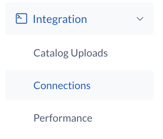Choose the Performance submenu link
This screenshot has height=139, width=163.
[x=63, y=118]
